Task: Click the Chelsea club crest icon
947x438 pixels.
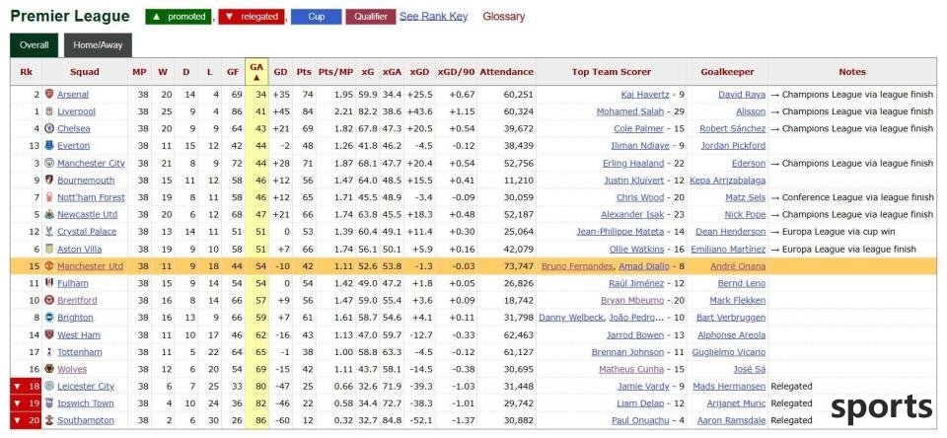Action: click(x=49, y=128)
